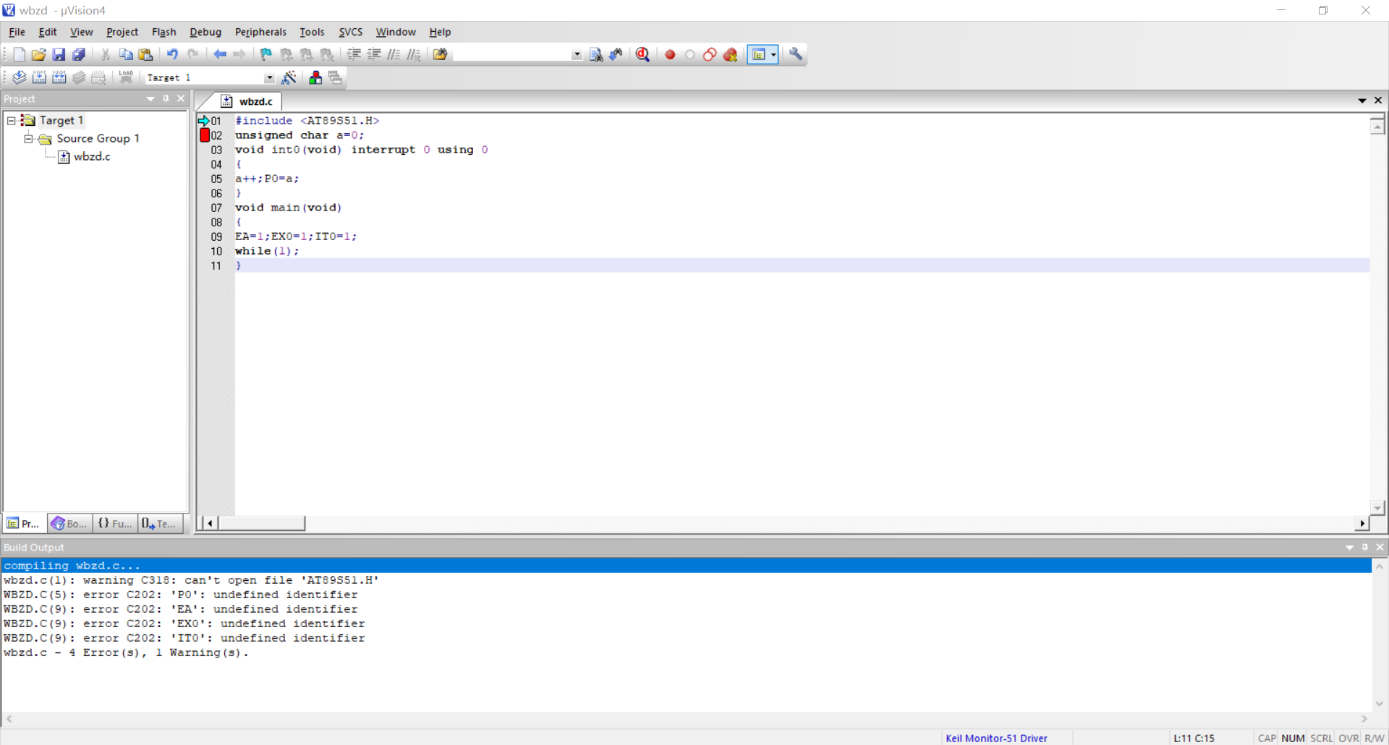Save all files icon
Viewport: 1389px width, 745px height.
click(x=79, y=54)
